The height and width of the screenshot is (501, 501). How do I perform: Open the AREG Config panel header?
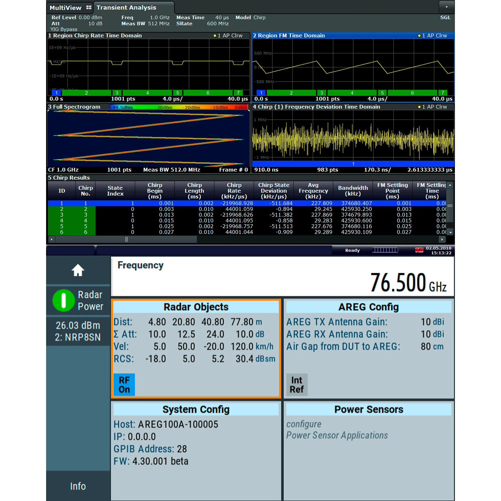click(x=368, y=307)
